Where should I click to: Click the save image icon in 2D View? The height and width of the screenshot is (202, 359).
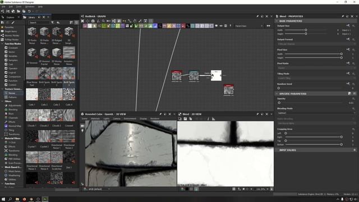coord(185,119)
